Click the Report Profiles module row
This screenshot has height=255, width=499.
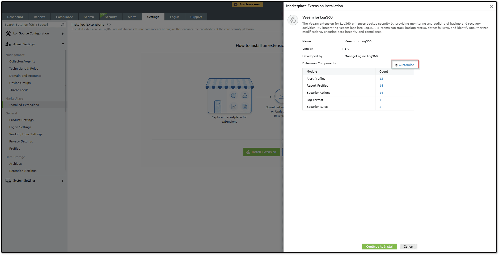tap(358, 86)
